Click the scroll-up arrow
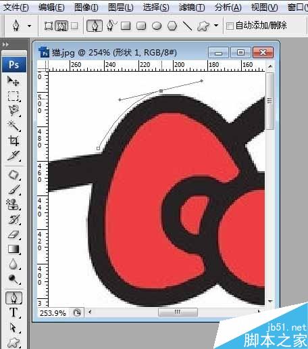 click(270, 66)
